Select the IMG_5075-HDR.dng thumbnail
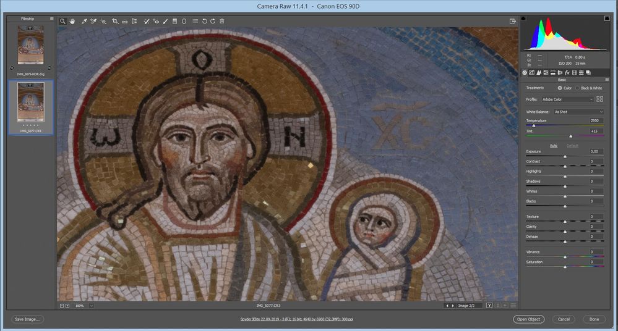The height and width of the screenshot is (331, 618). (x=30, y=45)
